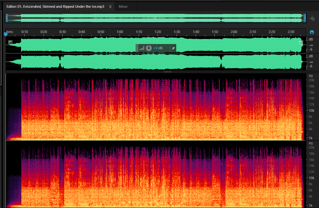Click the HUD volume knob
The height and width of the screenshot is (208, 319).
(149, 48)
